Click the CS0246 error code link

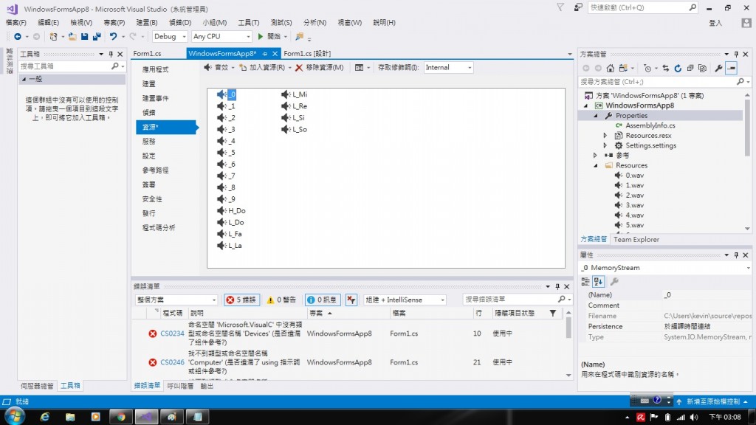pos(172,362)
